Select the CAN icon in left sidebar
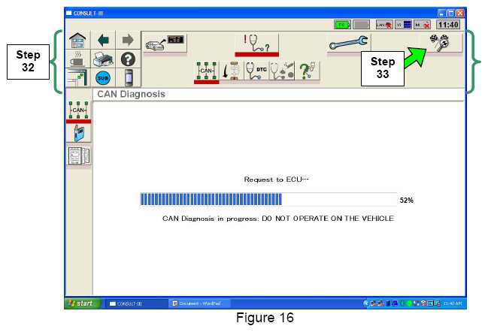 (79, 110)
